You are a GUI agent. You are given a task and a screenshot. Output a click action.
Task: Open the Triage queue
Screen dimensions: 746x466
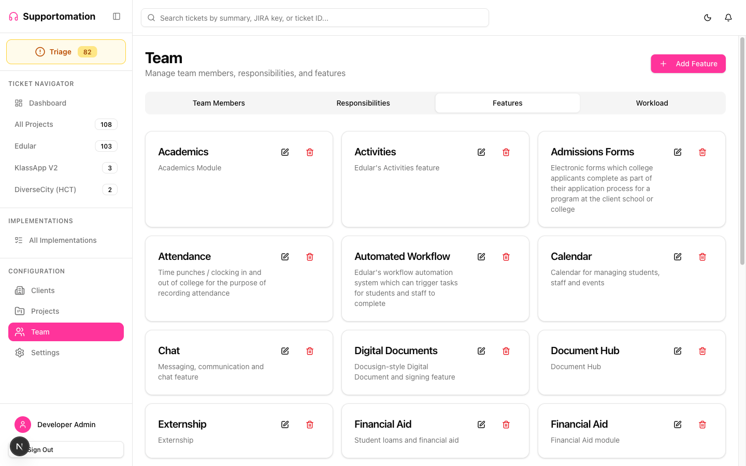pos(66,51)
